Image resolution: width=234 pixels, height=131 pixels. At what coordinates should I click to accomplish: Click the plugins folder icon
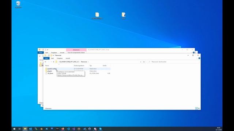click(46, 71)
